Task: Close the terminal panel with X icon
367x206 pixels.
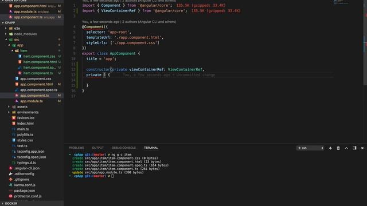Action: (x=362, y=148)
